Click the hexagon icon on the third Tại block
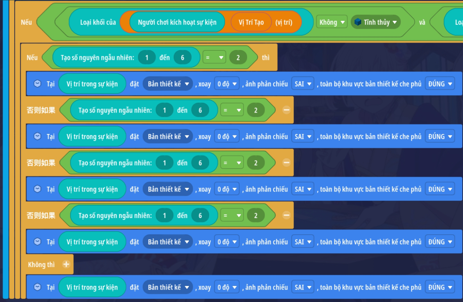This screenshot has height=302, width=463. (x=38, y=189)
